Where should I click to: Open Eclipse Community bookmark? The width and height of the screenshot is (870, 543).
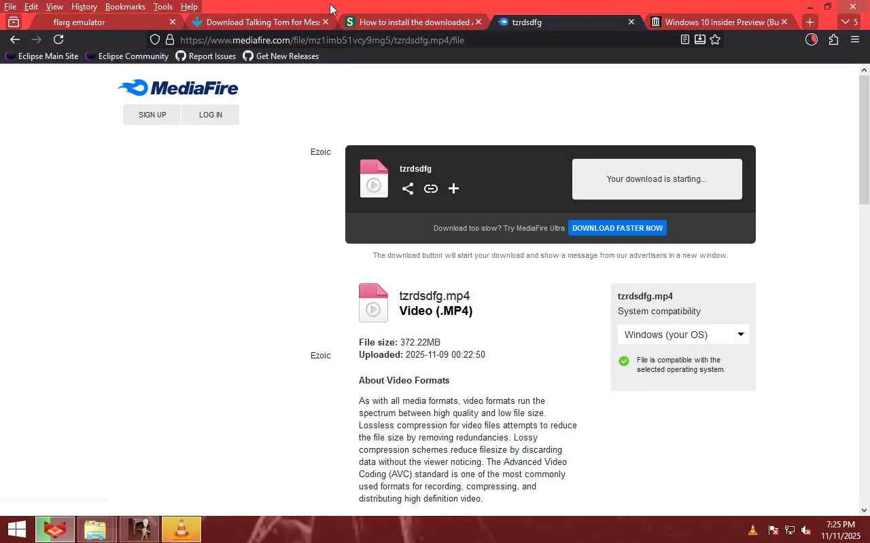126,56
